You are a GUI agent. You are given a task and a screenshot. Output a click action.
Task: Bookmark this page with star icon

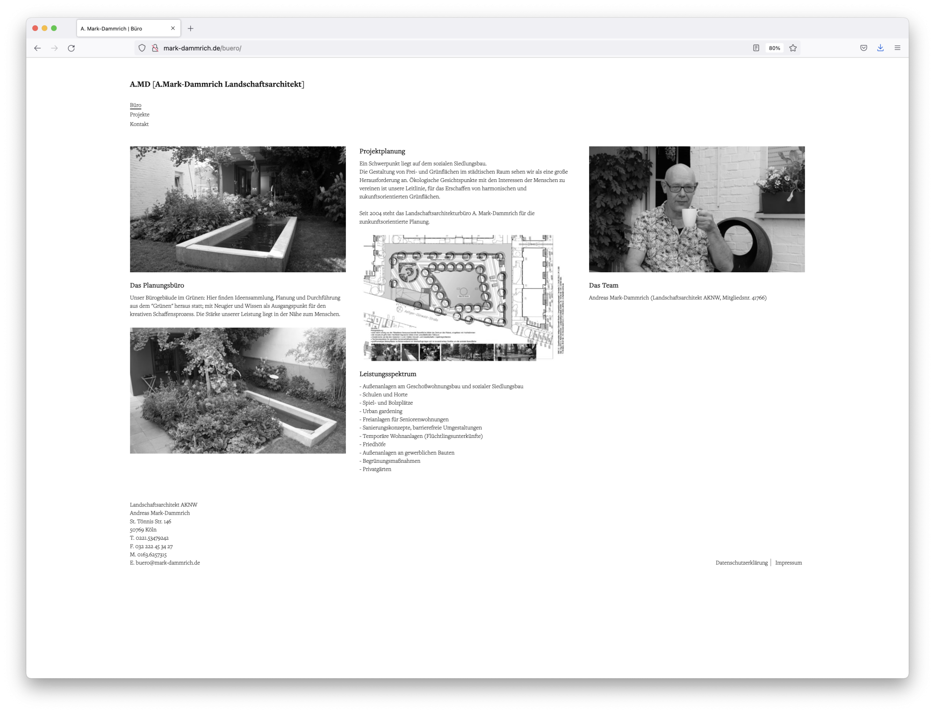click(x=793, y=48)
